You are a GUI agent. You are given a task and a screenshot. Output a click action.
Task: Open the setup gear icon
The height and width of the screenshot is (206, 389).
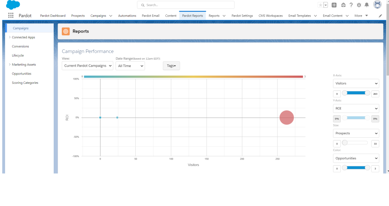click(359, 5)
